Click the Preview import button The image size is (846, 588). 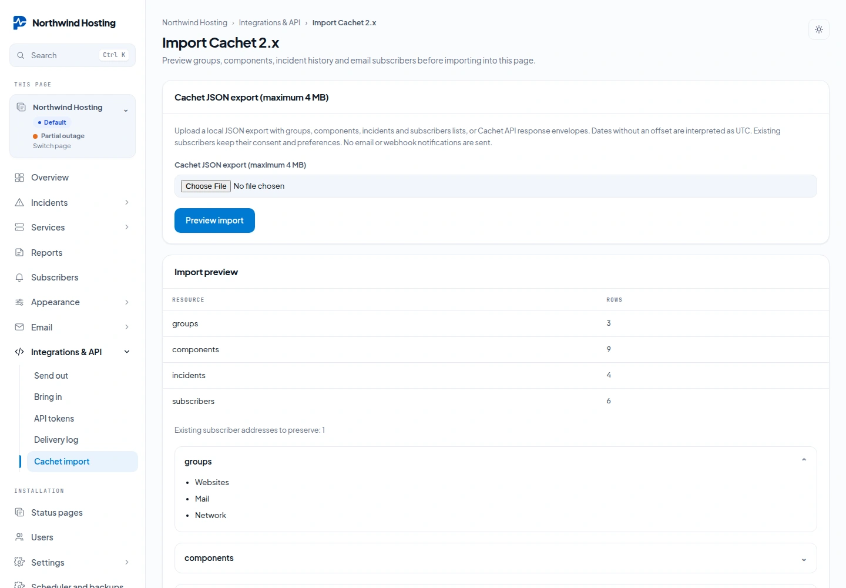point(214,220)
